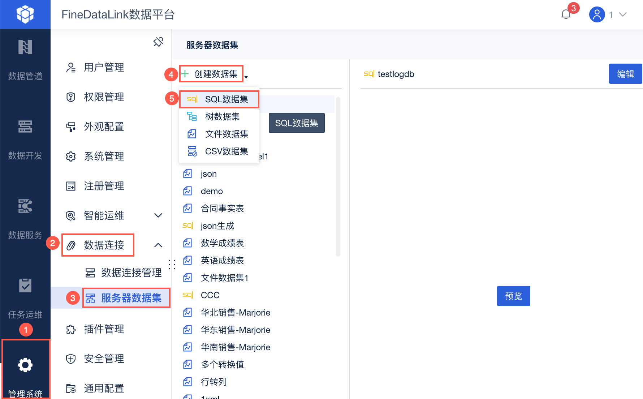Click the dataset list vertical scrollbar
643x399 pixels.
(338, 176)
